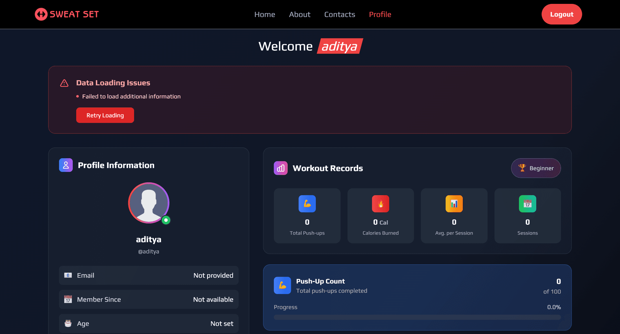
Task: Click the Age birthday cake icon
Action: click(x=68, y=323)
